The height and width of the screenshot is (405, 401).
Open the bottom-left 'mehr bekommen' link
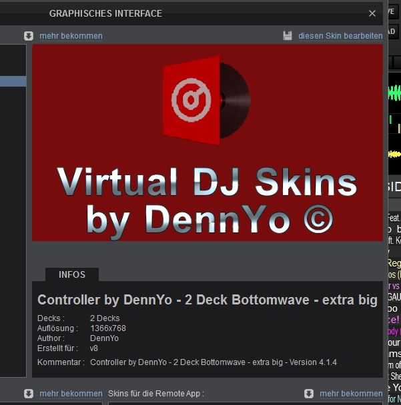pyautogui.click(x=71, y=394)
